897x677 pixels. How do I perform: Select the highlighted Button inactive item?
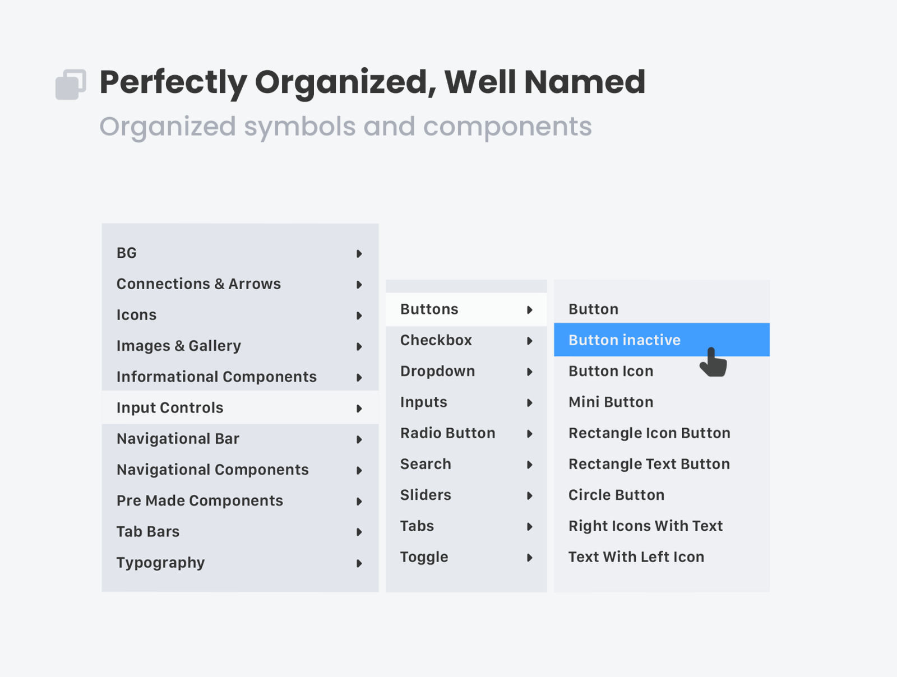pyautogui.click(x=624, y=340)
